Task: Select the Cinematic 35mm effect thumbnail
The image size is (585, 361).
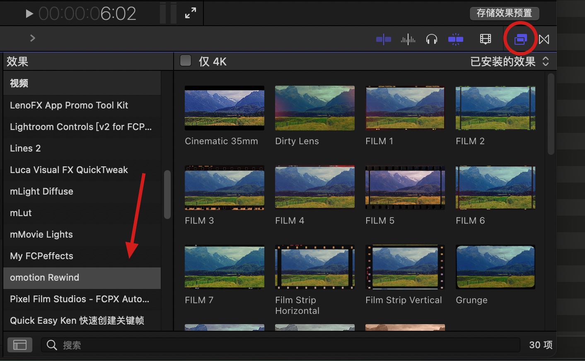Action: point(224,108)
